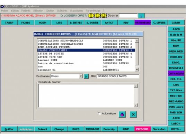Image resolution: width=186 pixels, height=139 pixels.
Task: Click the ANTCT button
Action: pyautogui.click(x=109, y=22)
